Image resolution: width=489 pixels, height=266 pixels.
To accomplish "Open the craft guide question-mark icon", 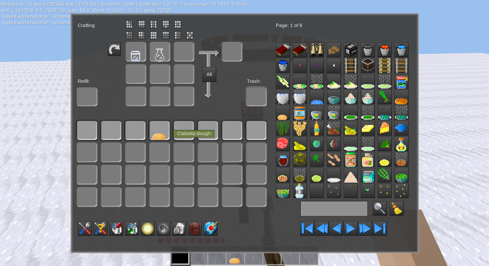I will 100,229.
